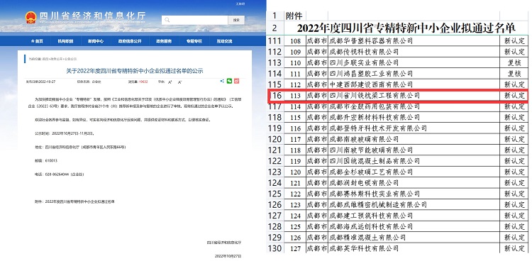
Task: Click the 复核 status for 四川多联实业有限公司
Action: click(514, 62)
